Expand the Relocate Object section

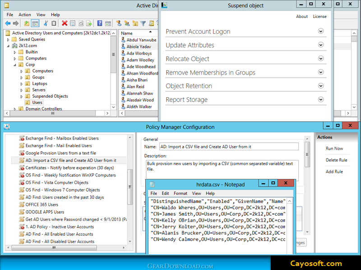pyautogui.click(x=321, y=58)
